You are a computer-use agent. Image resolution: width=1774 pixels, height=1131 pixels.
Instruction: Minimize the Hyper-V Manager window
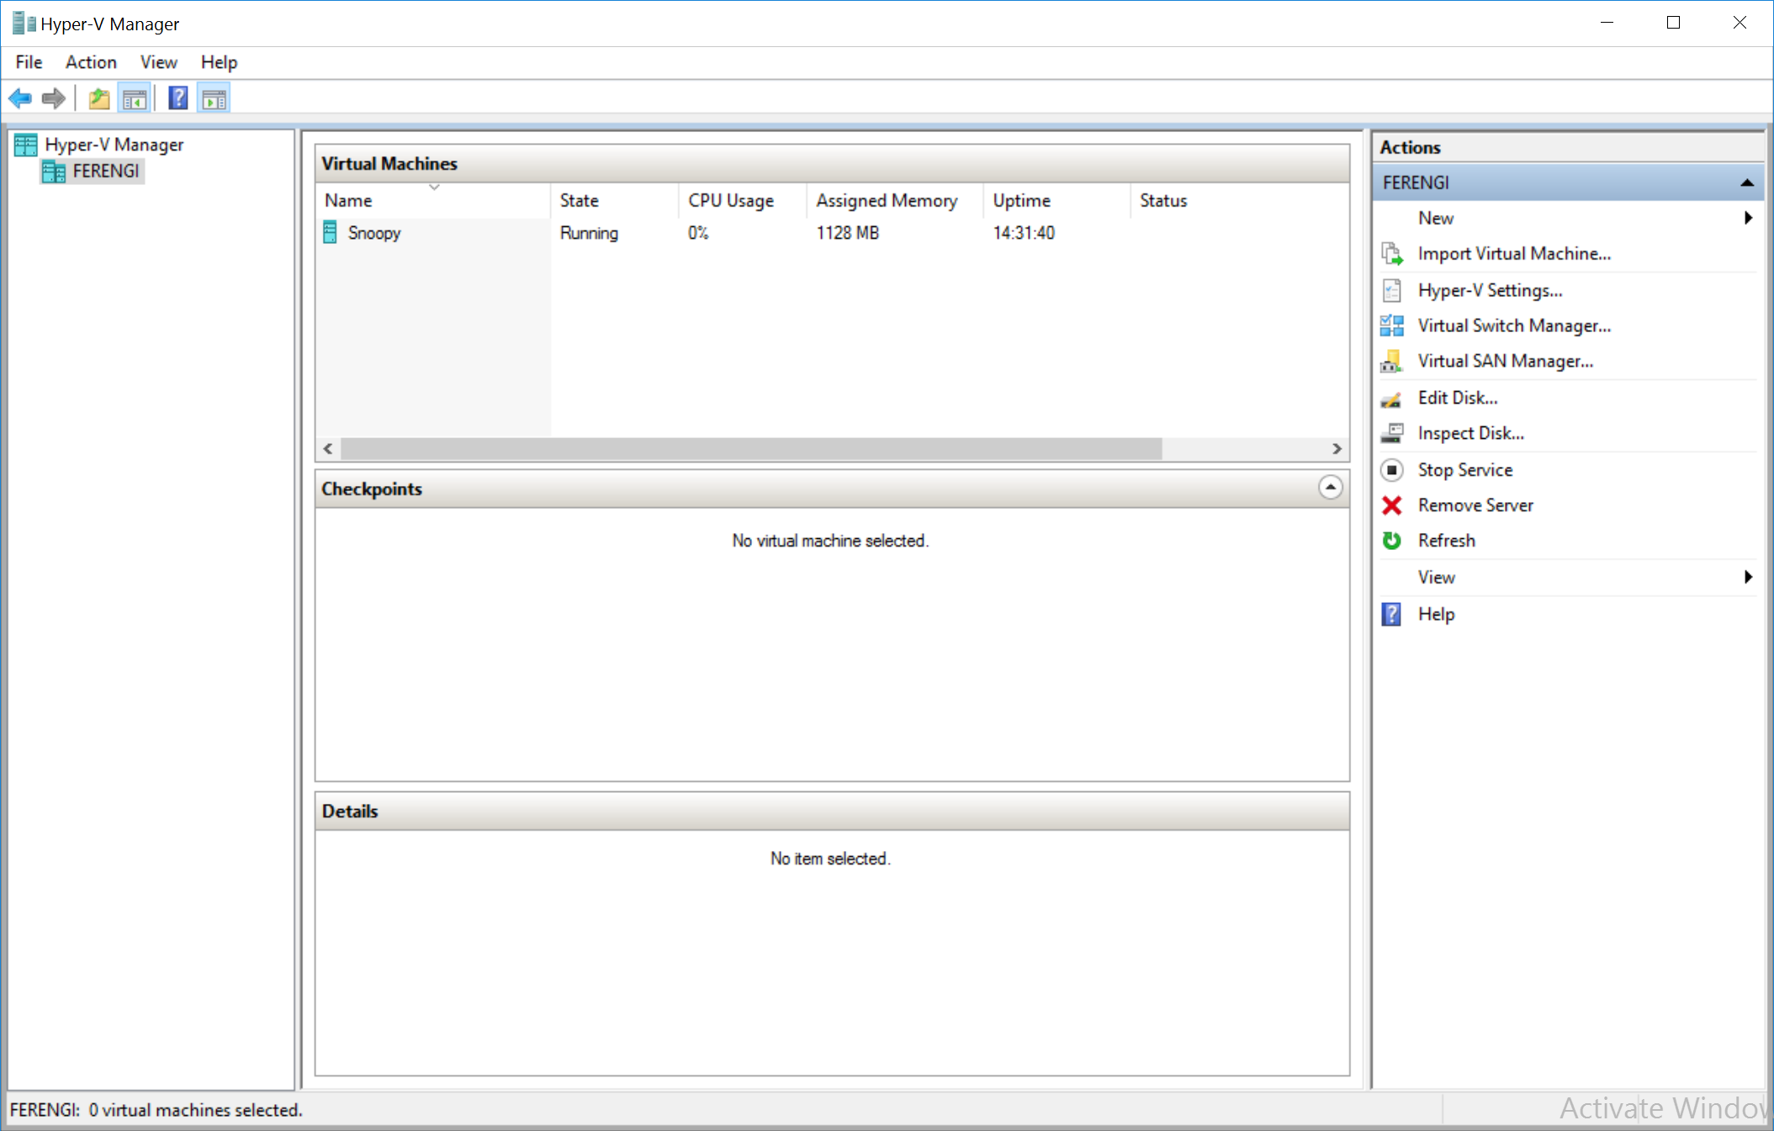(1607, 24)
